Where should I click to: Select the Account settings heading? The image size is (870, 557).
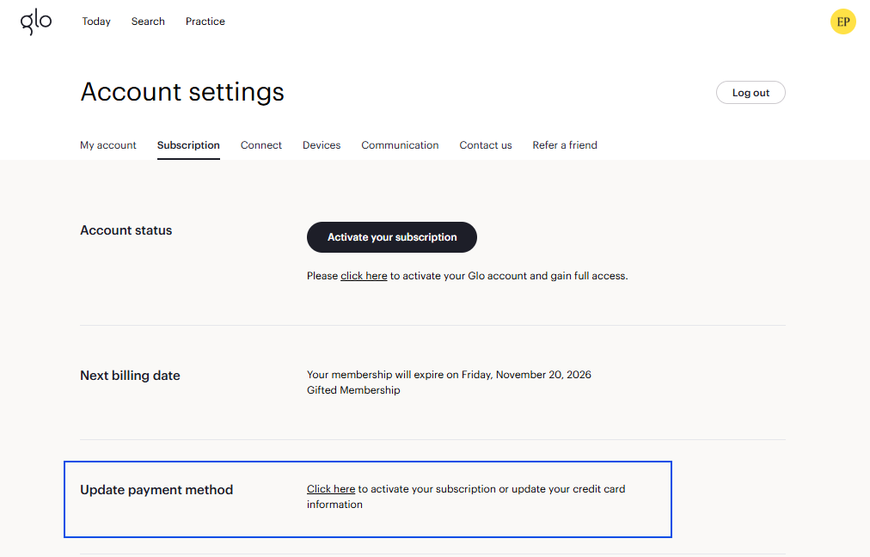[182, 92]
